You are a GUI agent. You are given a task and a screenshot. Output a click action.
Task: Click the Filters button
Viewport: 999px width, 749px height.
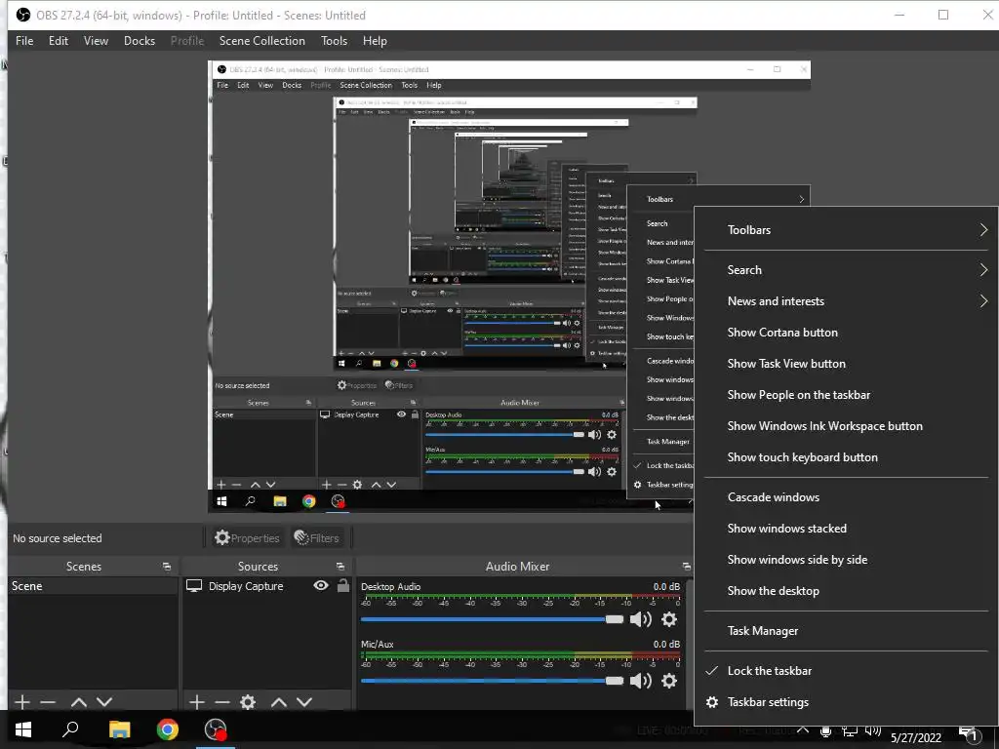click(317, 538)
